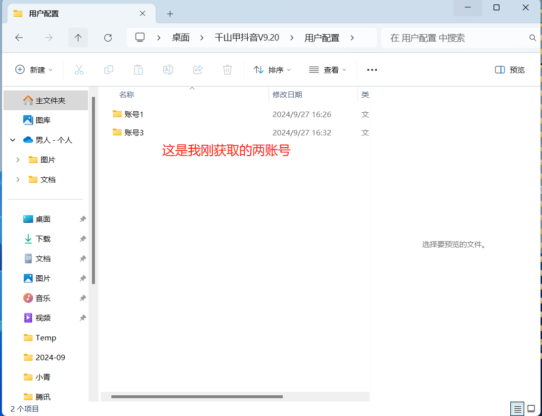Screen dimensions: 542x416
Task: Sort by the 修改日期 column header
Action: click(287, 94)
